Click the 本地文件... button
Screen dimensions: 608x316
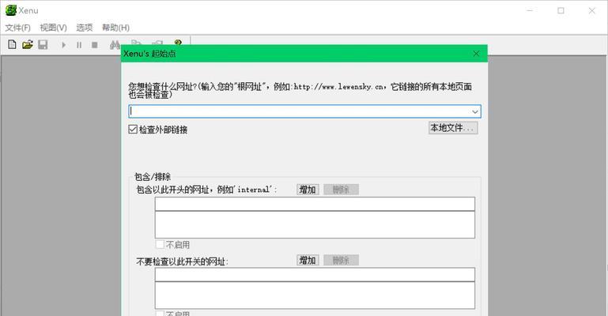(453, 128)
